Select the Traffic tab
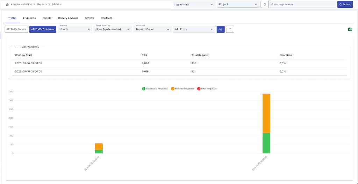Screen dimensions: 358x184 12,18
